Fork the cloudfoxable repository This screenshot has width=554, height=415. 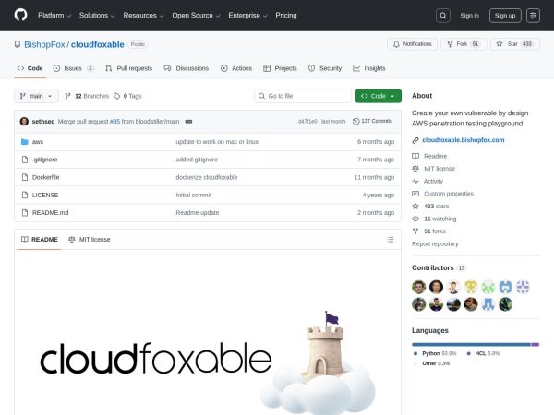pyautogui.click(x=464, y=44)
